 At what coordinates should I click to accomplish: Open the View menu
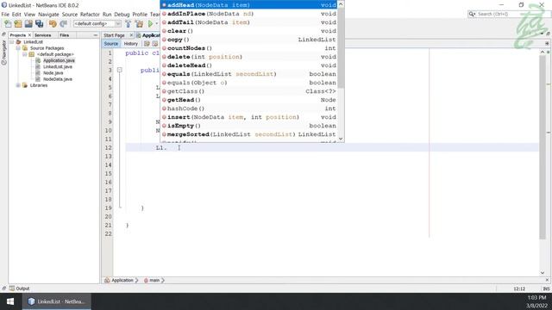(29, 15)
